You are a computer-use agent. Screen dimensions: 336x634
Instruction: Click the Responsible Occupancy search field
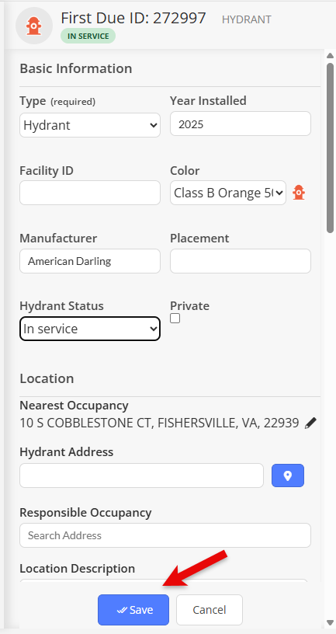(x=165, y=535)
